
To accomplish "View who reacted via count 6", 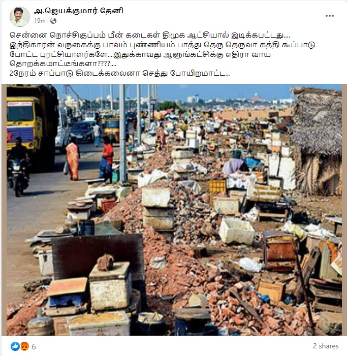I will (34, 346).
